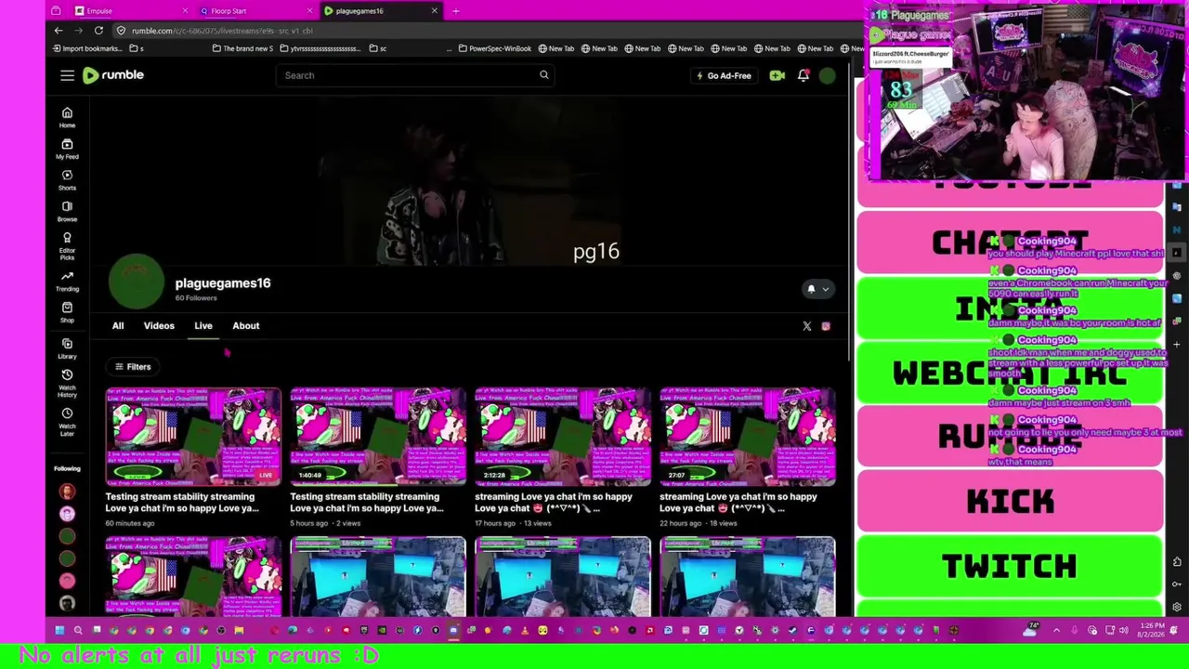Open the video title posted 22 hours ago
The image size is (1189, 669).
[738, 503]
